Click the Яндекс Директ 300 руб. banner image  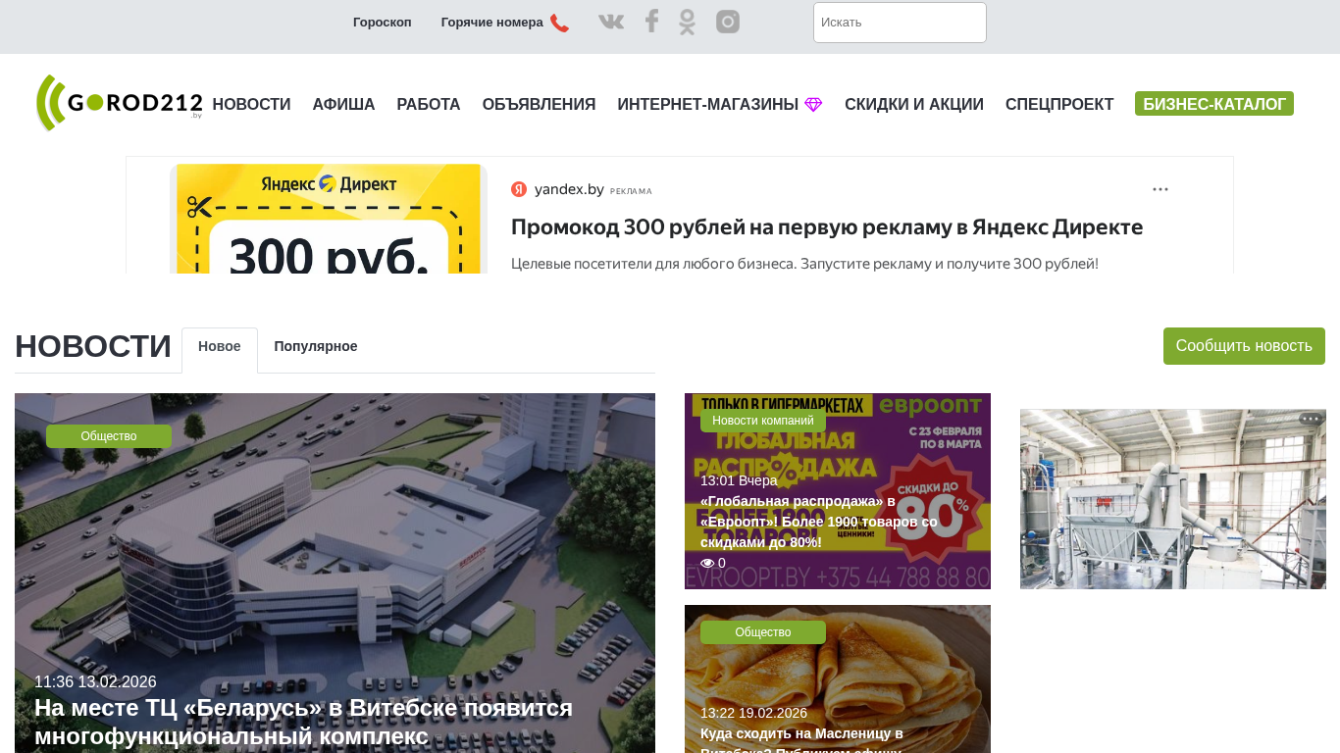[329, 219]
